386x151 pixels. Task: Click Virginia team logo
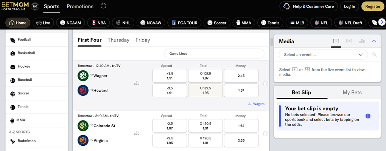pyautogui.click(x=83, y=140)
